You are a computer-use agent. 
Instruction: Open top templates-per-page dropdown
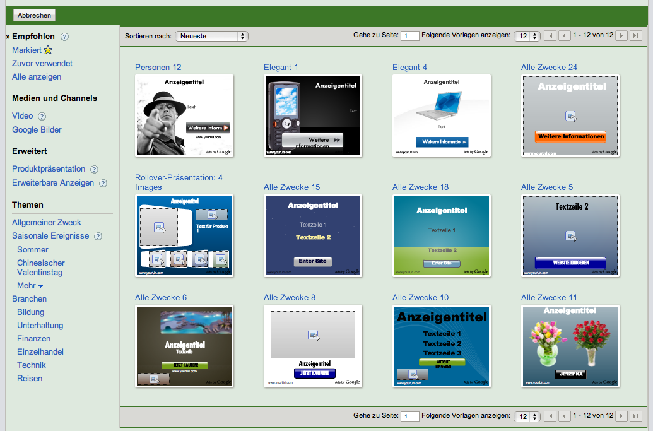[x=527, y=36]
